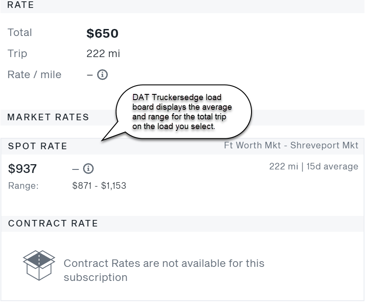Open the Ft Worth Mkt - Shreveport Mkt lane
The image size is (368, 302).
coord(291,145)
